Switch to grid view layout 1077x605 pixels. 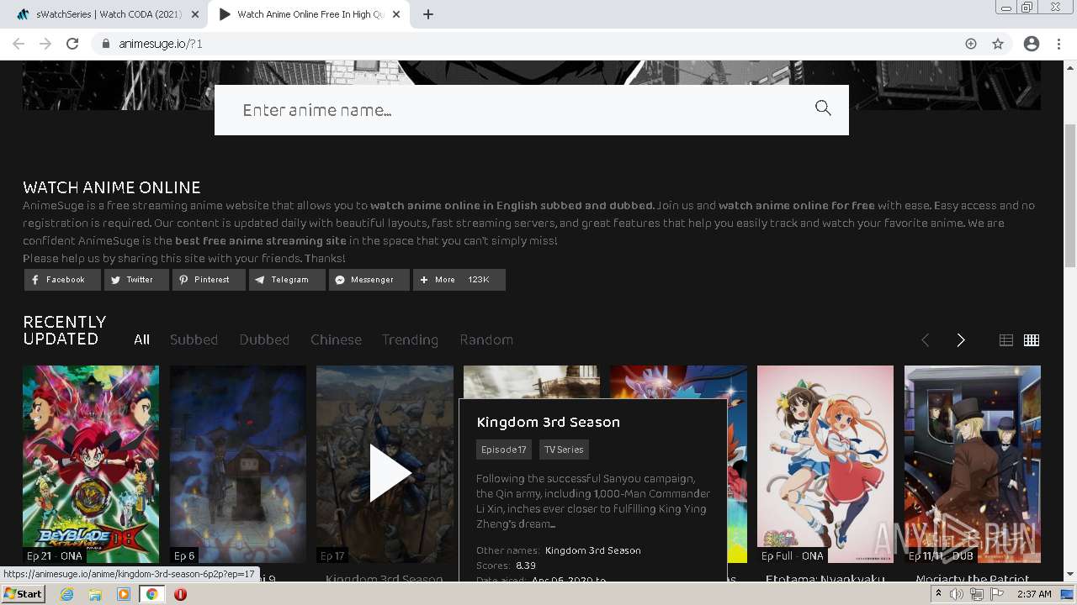tap(1032, 339)
